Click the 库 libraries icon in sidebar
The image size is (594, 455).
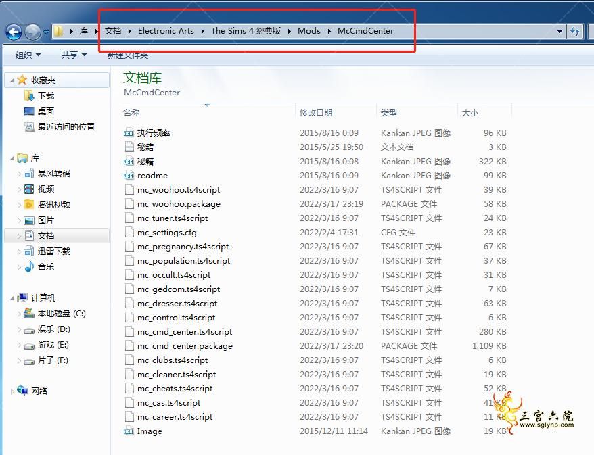(22, 158)
